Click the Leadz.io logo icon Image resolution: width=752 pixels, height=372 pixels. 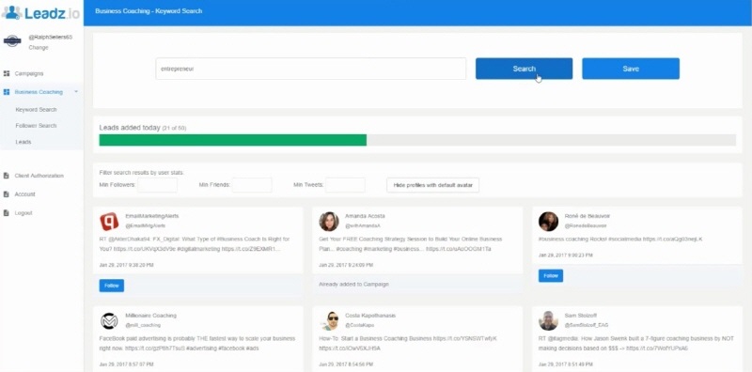tap(11, 12)
